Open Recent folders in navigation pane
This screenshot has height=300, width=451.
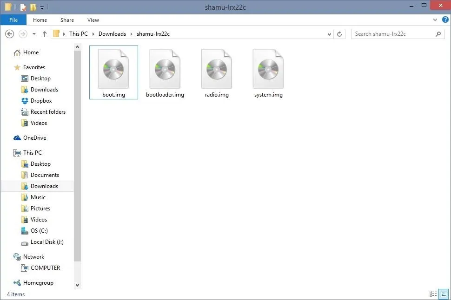[x=48, y=112]
